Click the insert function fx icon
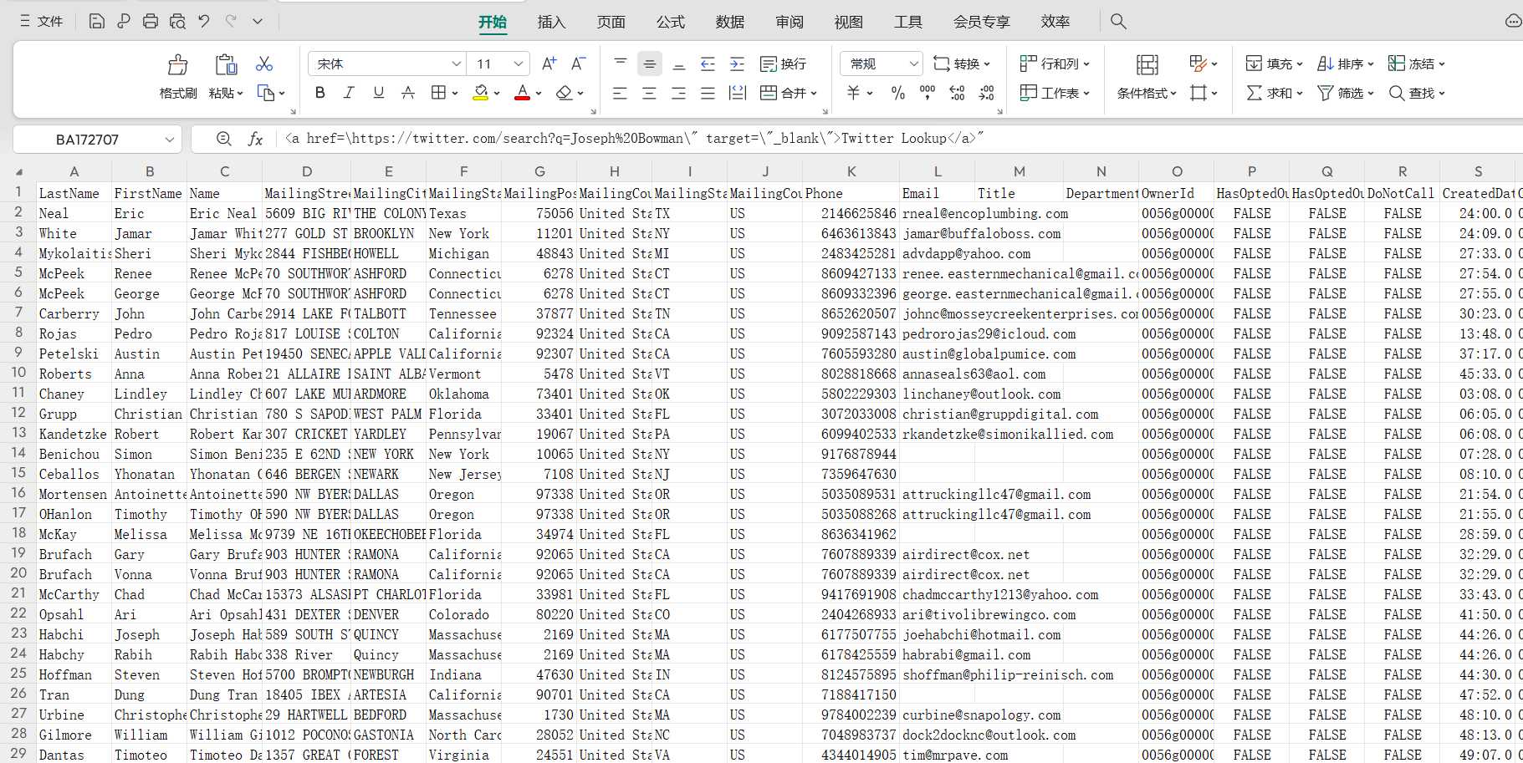The height and width of the screenshot is (763, 1523). click(x=255, y=139)
